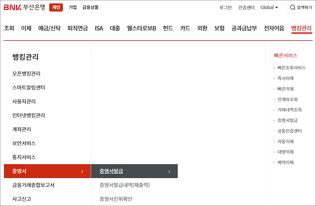Click the BNK 부산은행 logo
This screenshot has width=316, height=206.
[x=24, y=7]
